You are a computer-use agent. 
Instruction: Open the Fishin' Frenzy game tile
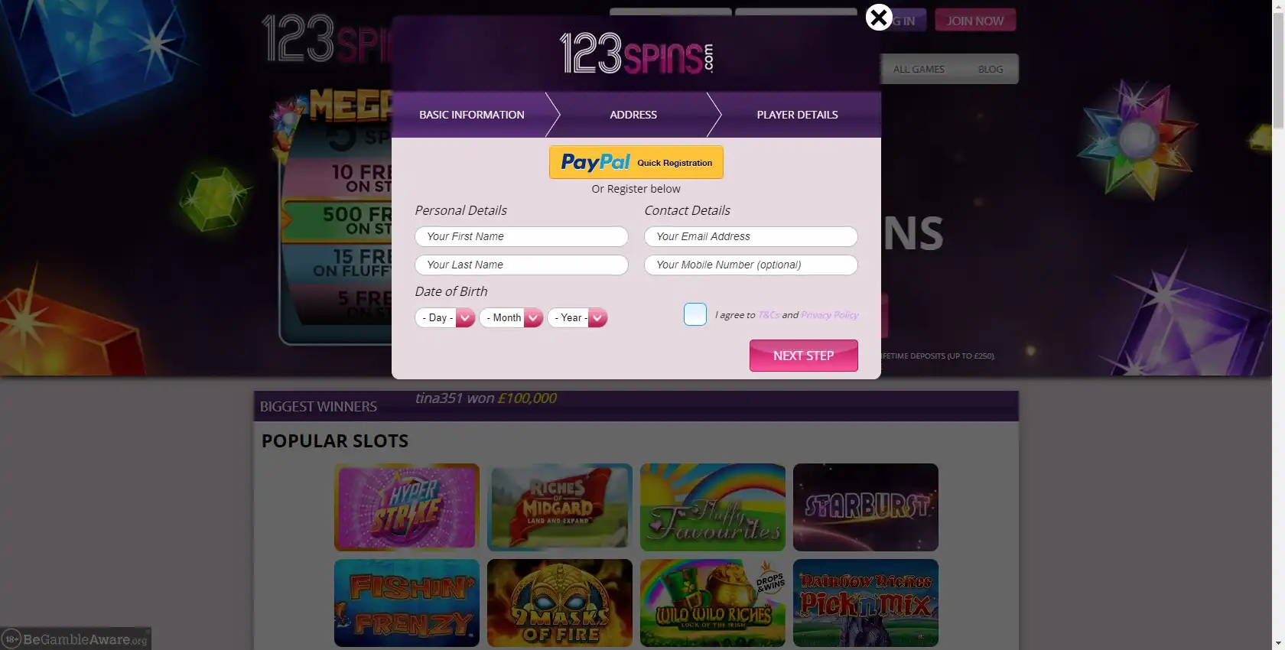click(407, 603)
